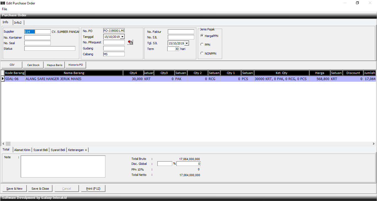Click the application icon in title bar

coord(3,3)
